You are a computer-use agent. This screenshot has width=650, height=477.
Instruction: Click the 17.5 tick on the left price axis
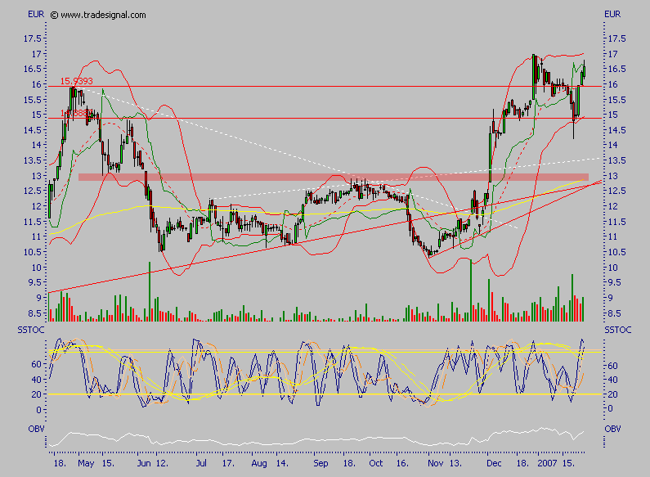pyautogui.click(x=34, y=38)
